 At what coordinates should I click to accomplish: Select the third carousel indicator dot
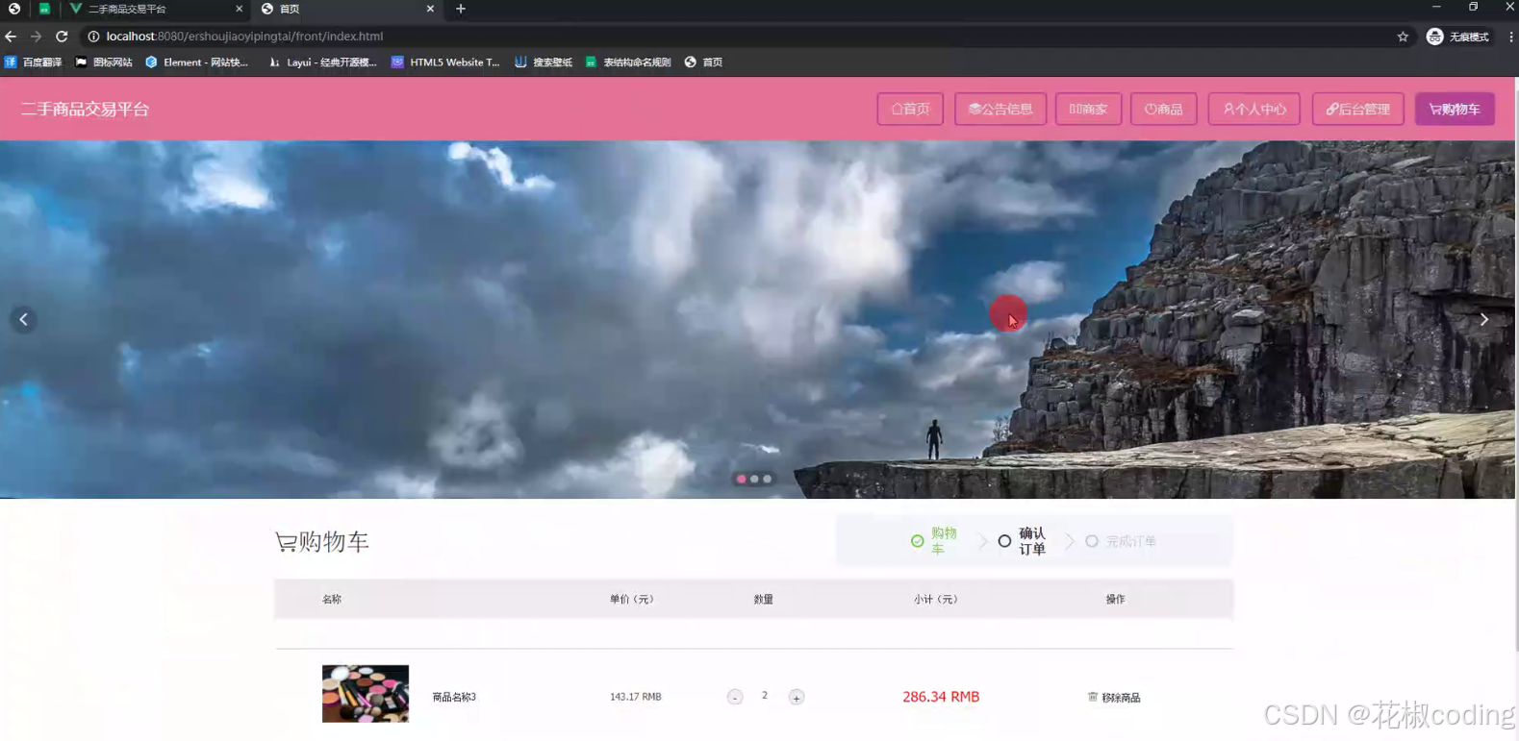(767, 479)
